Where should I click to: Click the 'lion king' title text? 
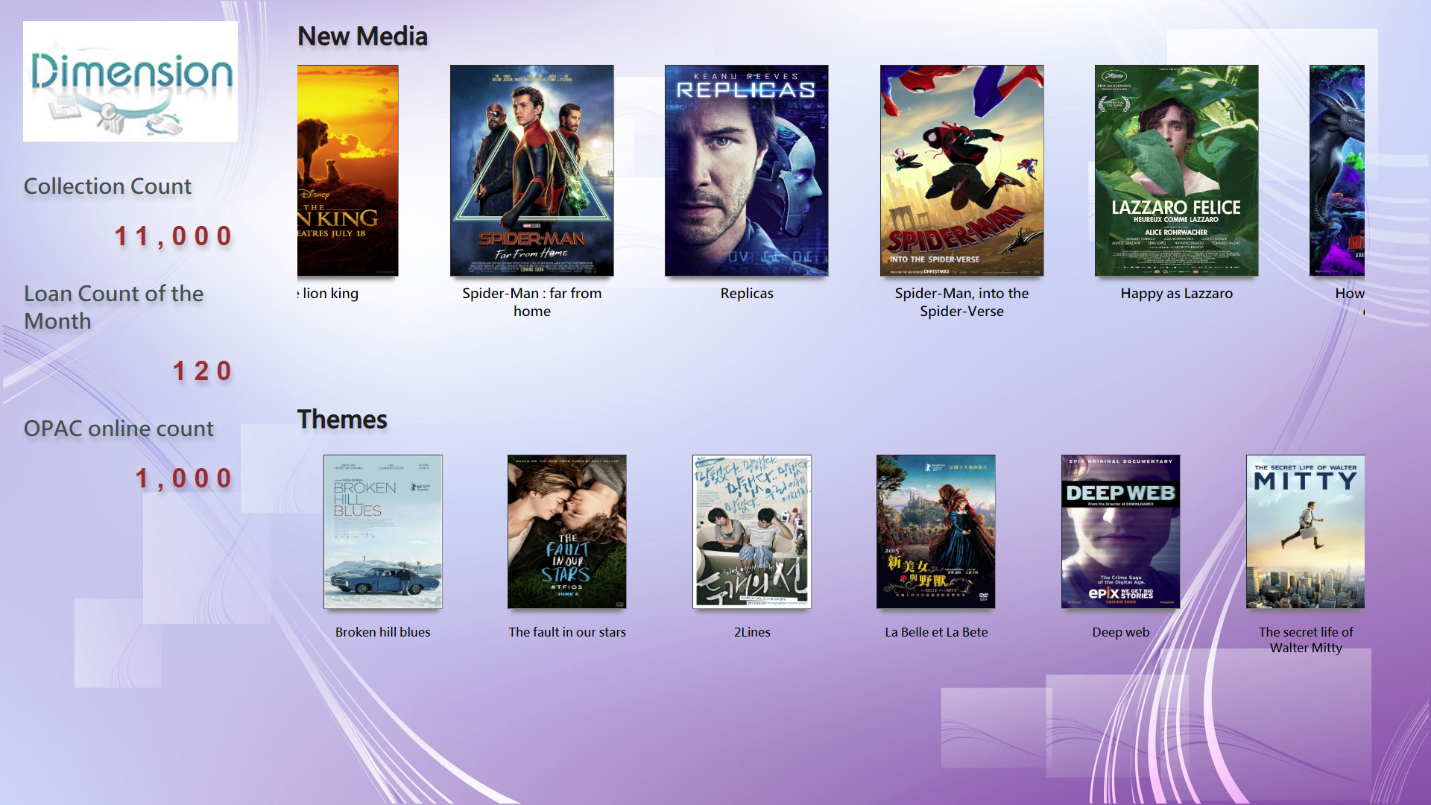(329, 294)
